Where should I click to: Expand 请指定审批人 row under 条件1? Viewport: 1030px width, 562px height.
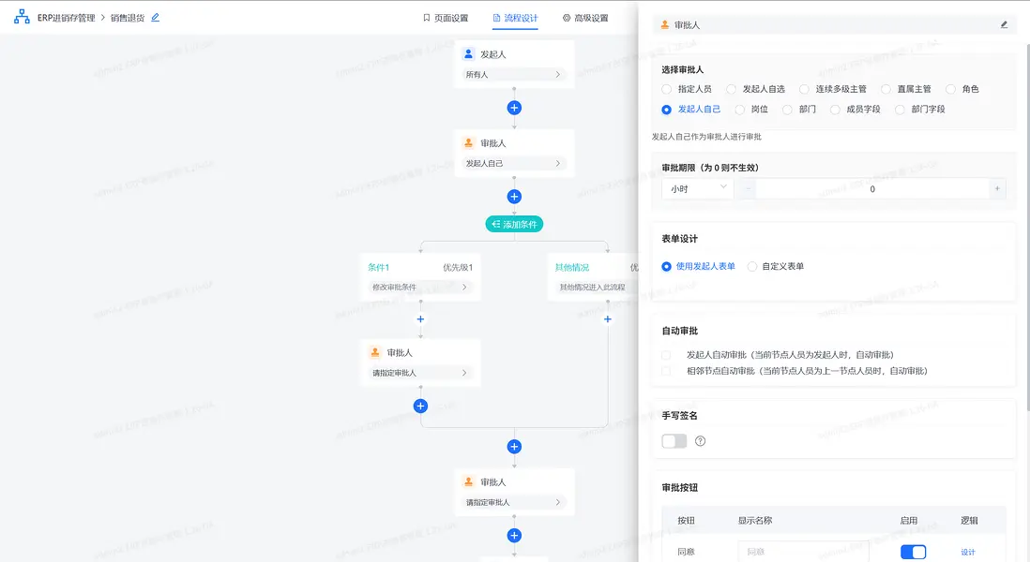coord(420,373)
